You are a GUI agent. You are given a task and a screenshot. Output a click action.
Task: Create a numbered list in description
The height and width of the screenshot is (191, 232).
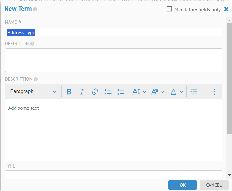[x=121, y=92]
